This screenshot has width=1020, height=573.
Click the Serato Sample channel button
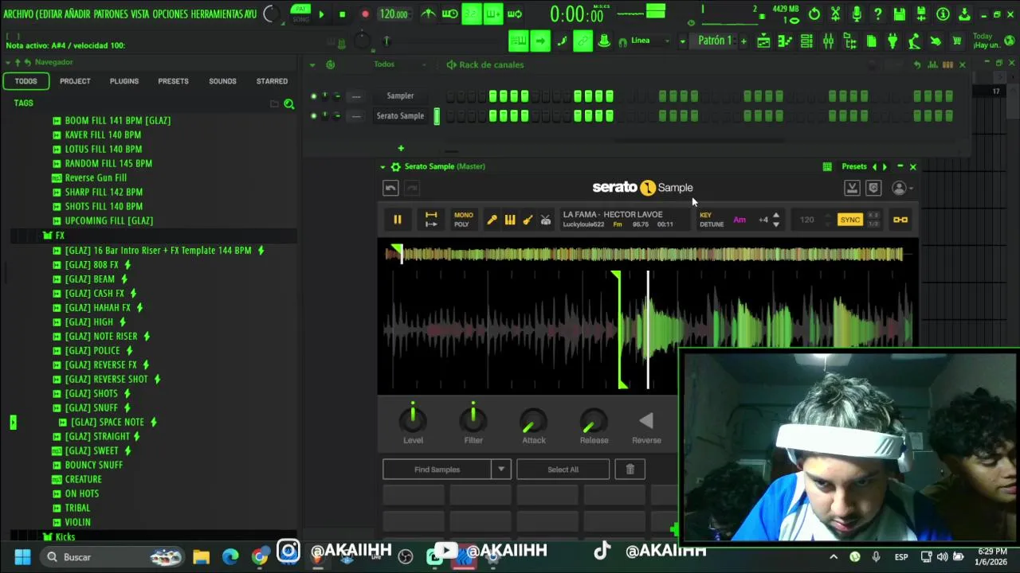(400, 116)
